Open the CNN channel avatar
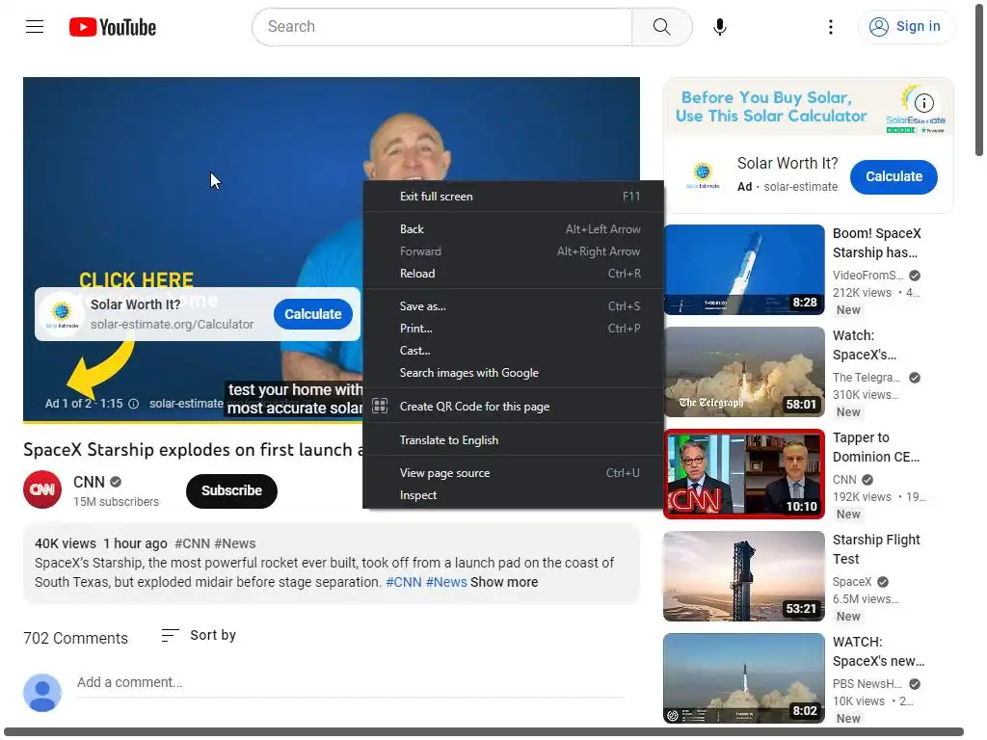Image resolution: width=987 pixels, height=740 pixels. point(42,489)
